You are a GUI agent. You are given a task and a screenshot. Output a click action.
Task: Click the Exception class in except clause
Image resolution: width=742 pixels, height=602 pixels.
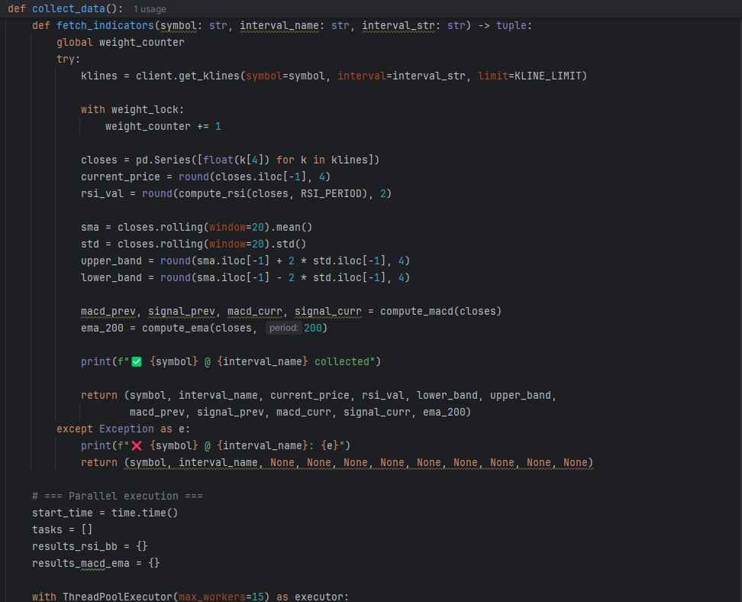pos(126,429)
